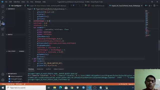Open the editor More Actions ellipsis
160x90 pixels.
pyautogui.click(x=157, y=6)
